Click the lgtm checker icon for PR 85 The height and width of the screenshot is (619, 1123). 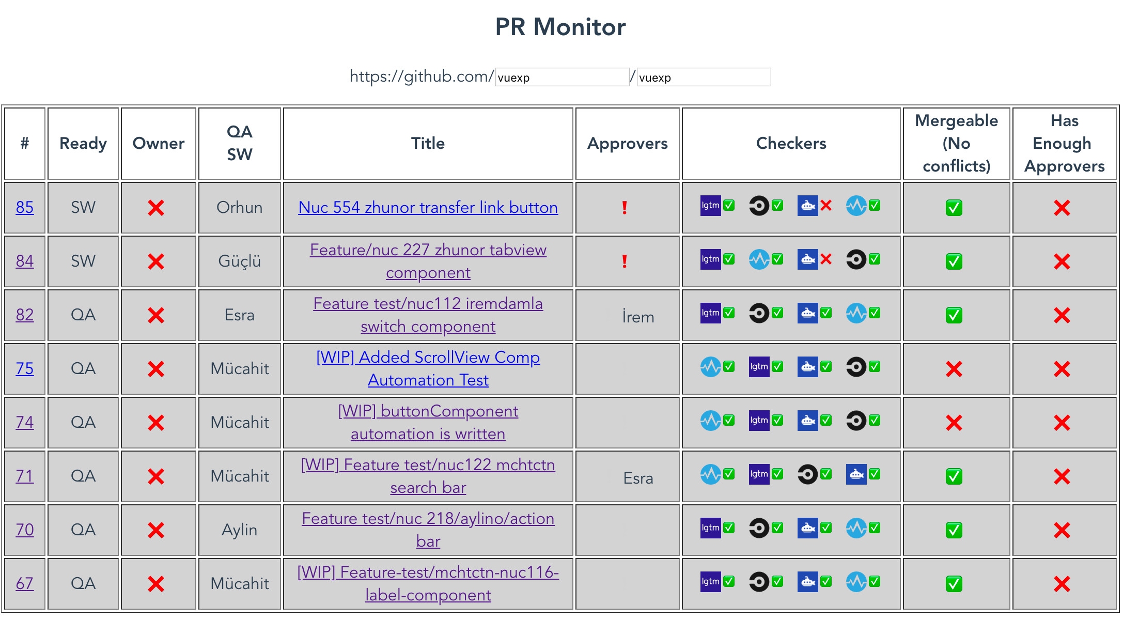pos(710,206)
